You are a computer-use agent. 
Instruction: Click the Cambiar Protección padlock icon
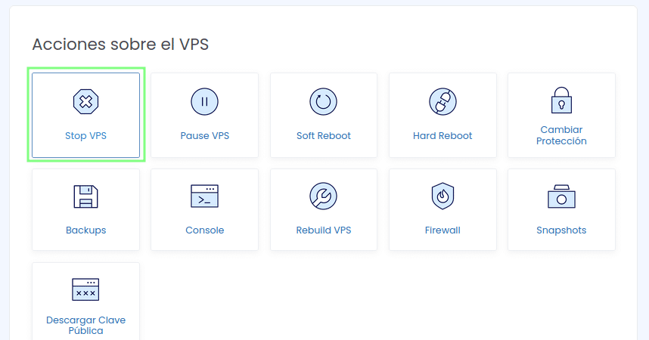561,100
